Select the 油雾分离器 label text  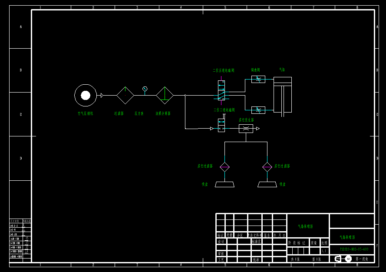coord(163,113)
